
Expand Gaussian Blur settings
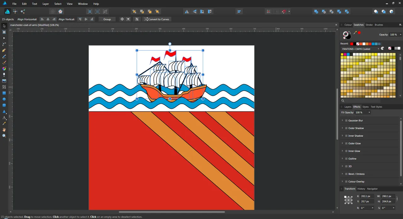point(343,120)
